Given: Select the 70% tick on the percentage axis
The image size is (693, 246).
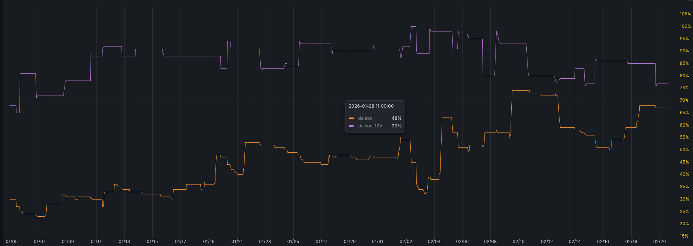Looking at the screenshot, I should 684,100.
